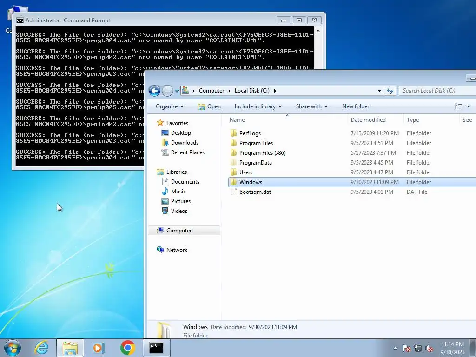Click Computer in the address breadcrumb
This screenshot has width=476, height=357.
point(212,91)
